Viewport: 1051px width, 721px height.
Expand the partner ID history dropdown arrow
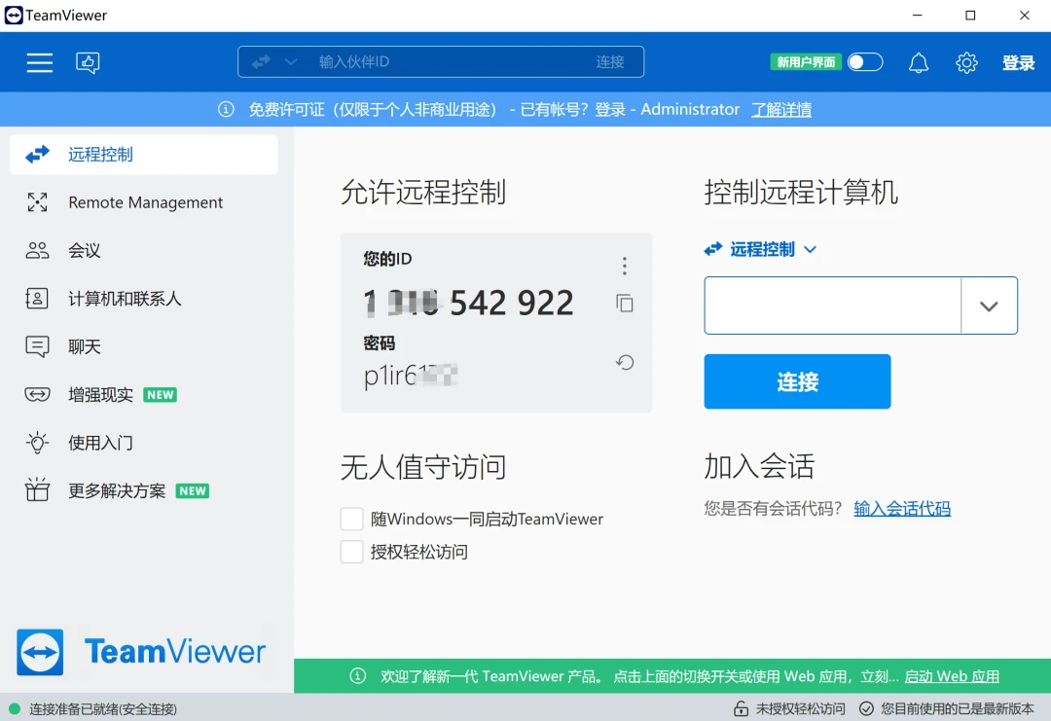[x=989, y=306]
